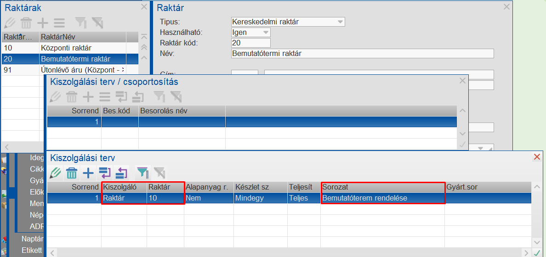Click the Nem cell in Kiszolgálási terv row
Viewport: 546px width, 257px height.
click(x=209, y=198)
